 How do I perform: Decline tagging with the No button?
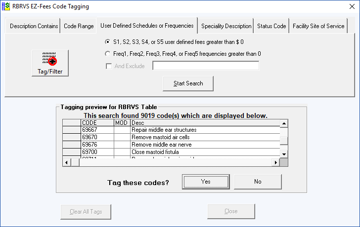(258, 182)
